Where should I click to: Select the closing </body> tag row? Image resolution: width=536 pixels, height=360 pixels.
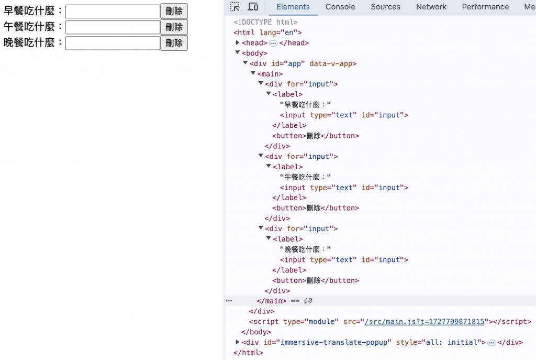[x=256, y=332]
